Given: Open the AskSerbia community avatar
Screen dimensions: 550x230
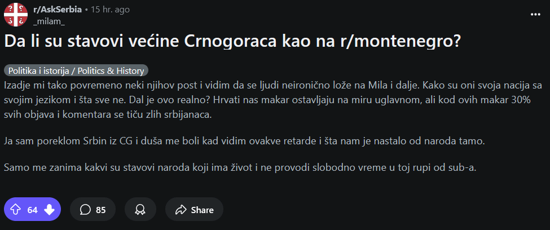Looking at the screenshot, I should coord(16,16).
